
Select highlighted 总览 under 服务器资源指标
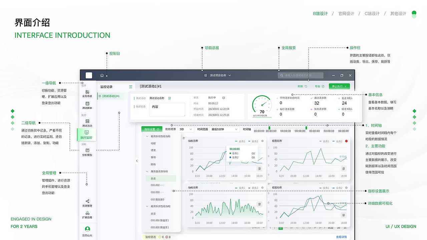click(x=161, y=178)
